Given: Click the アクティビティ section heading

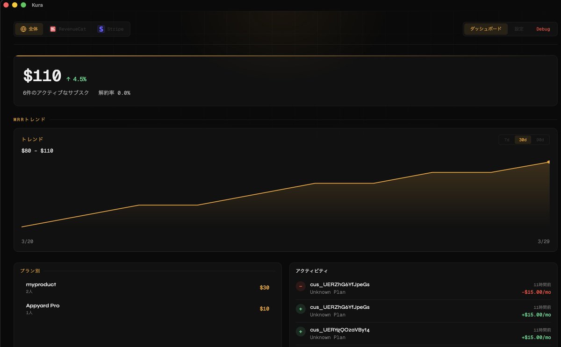Looking at the screenshot, I should (312, 271).
